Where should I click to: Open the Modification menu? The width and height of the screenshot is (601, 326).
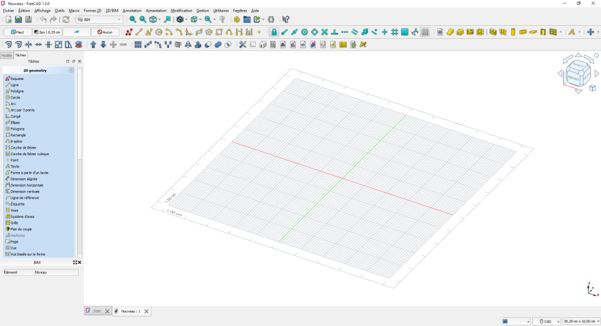click(x=181, y=11)
